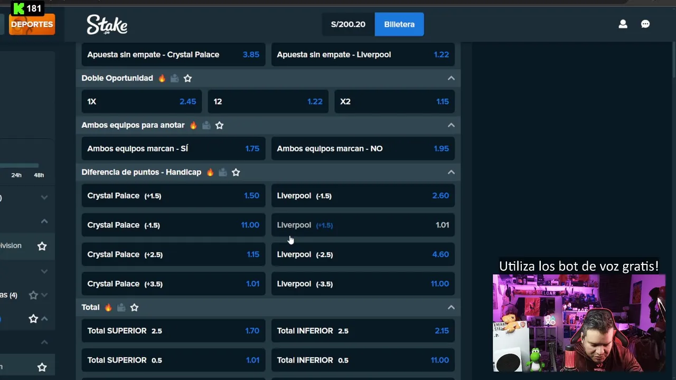Screen dimensions: 676x380
Task: Open the chat bubble icon
Action: (x=645, y=24)
